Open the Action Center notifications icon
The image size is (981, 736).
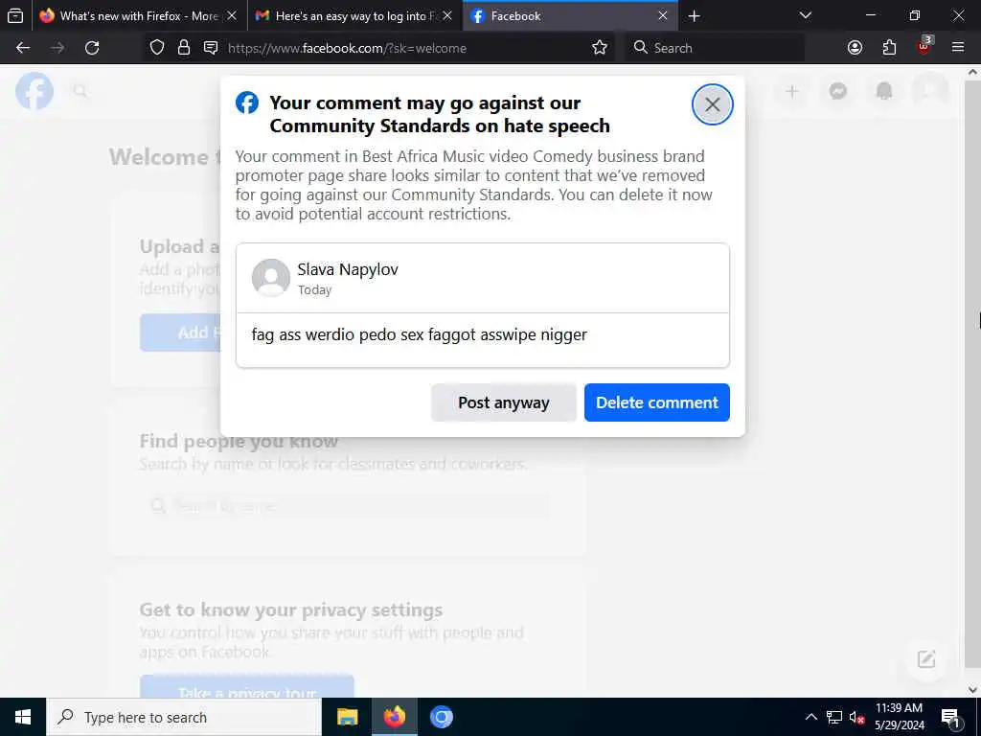[x=951, y=717]
